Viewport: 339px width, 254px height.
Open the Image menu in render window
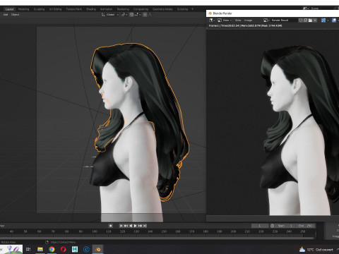pyautogui.click(x=248, y=20)
